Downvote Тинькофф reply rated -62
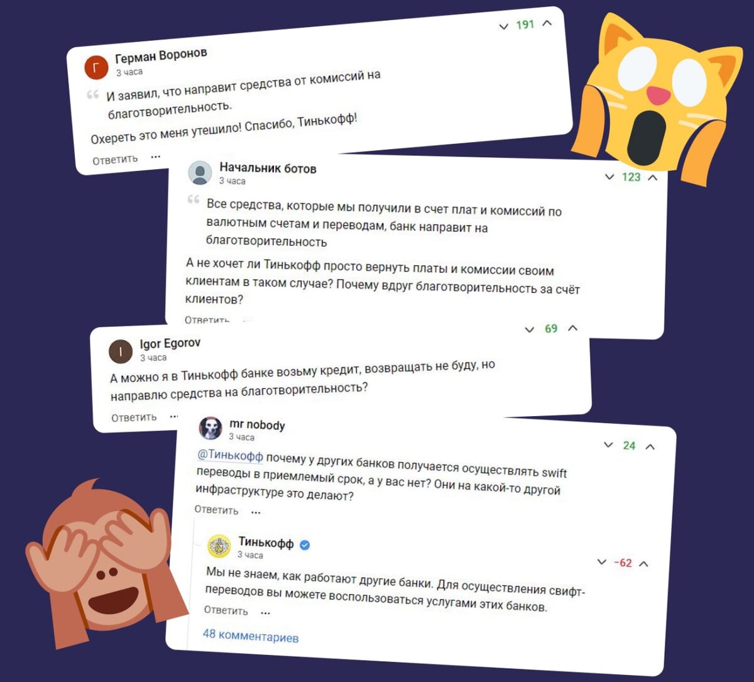This screenshot has height=682, width=754. [602, 562]
